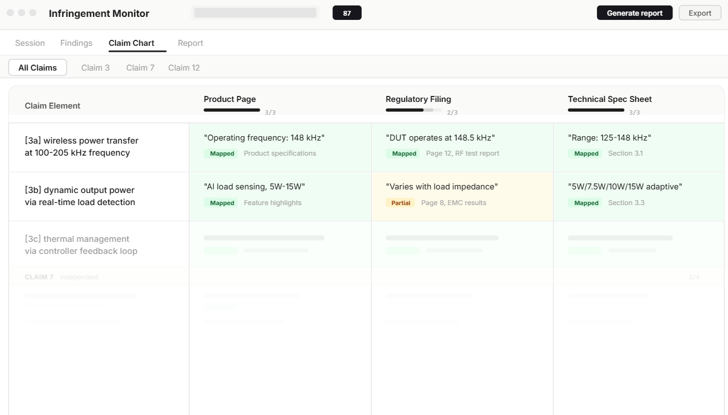
Task: Select the All Claims filter
Action: (x=37, y=68)
